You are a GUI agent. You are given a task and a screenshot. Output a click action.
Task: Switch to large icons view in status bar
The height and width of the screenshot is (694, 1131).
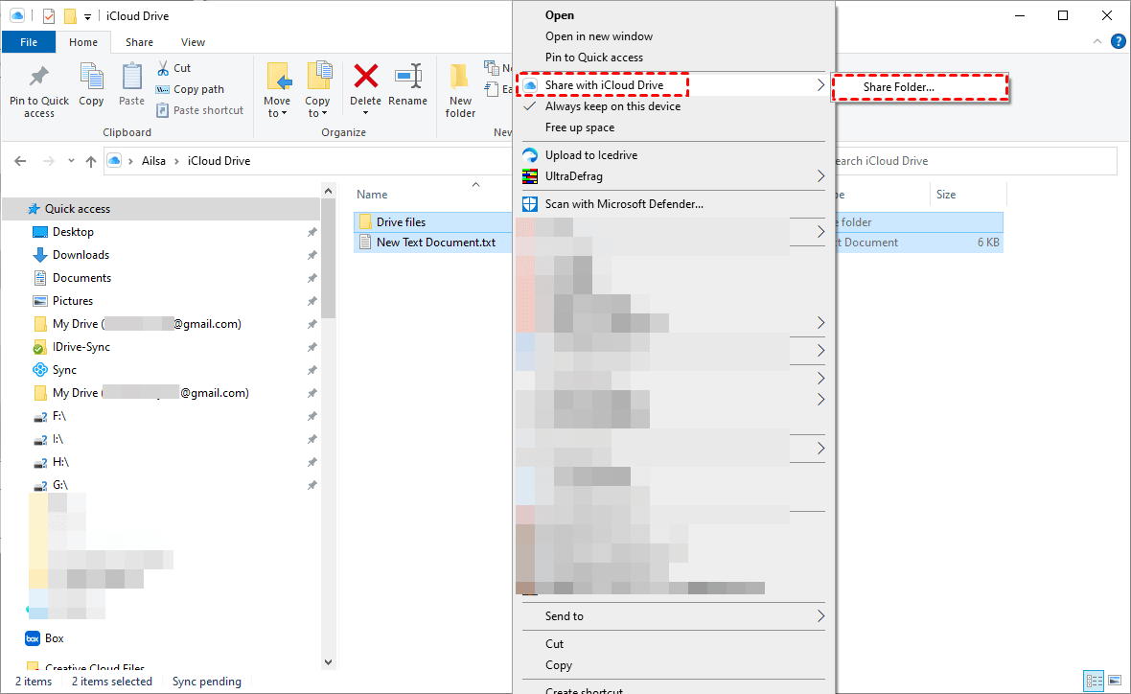point(1115,681)
